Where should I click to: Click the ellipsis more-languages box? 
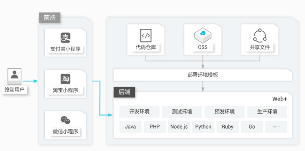[276, 127]
